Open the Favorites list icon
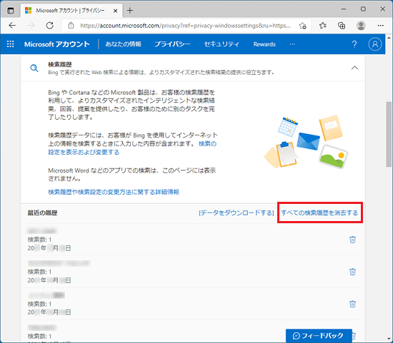The height and width of the screenshot is (343, 393). [x=323, y=25]
